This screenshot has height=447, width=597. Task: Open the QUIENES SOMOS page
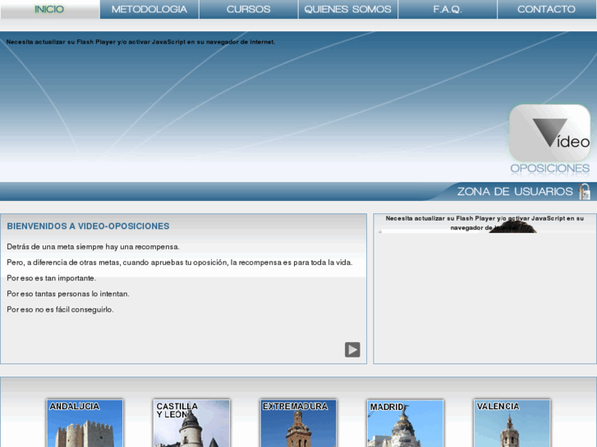click(348, 9)
